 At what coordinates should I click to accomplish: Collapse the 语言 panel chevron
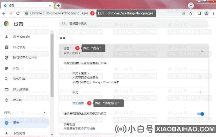[x=202, y=51]
